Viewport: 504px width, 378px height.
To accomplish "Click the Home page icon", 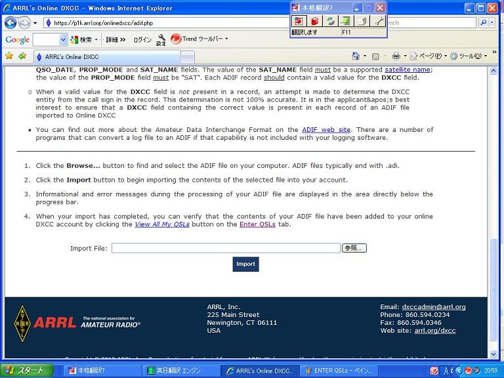I will coord(356,56).
